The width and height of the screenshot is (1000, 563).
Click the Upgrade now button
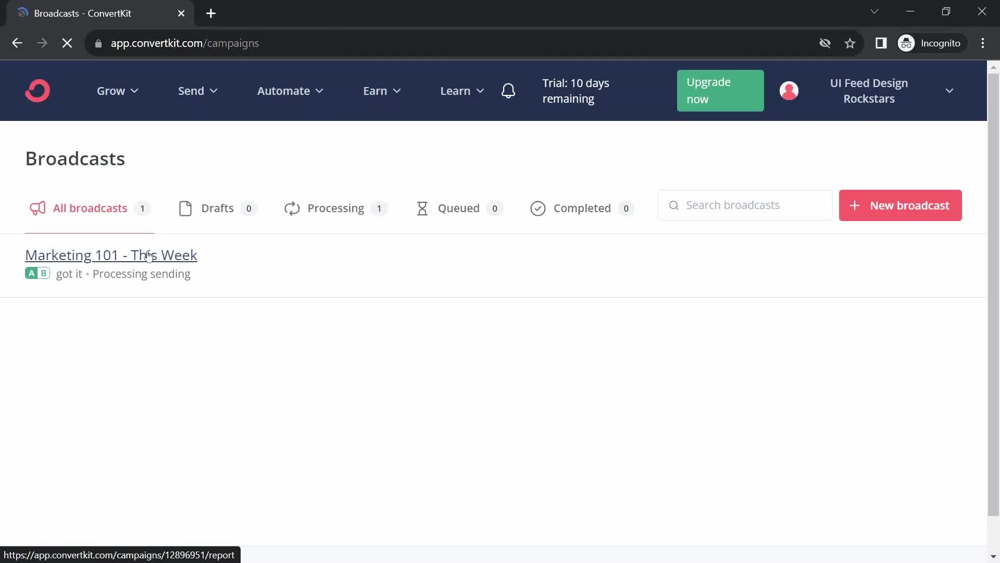click(720, 91)
